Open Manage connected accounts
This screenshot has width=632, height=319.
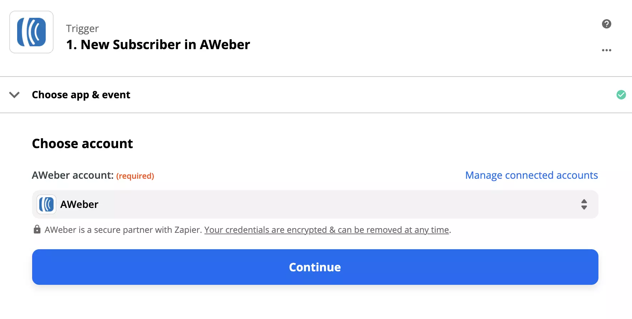(x=531, y=175)
